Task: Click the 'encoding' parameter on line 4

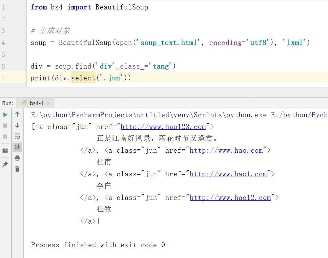Action: point(225,43)
